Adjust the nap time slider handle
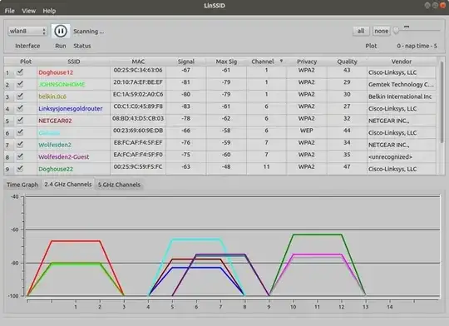449x326 pixels. point(396,31)
